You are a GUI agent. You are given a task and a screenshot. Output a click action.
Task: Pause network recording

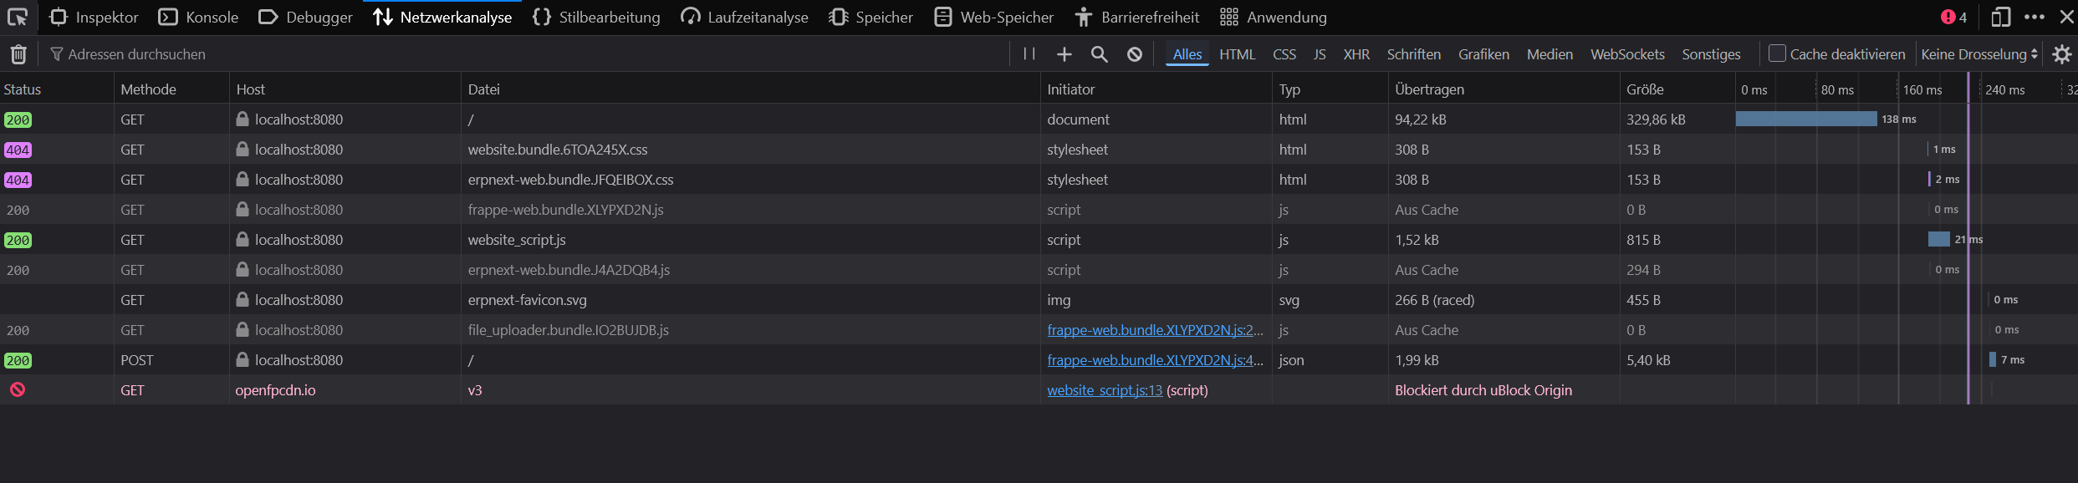click(x=1029, y=54)
